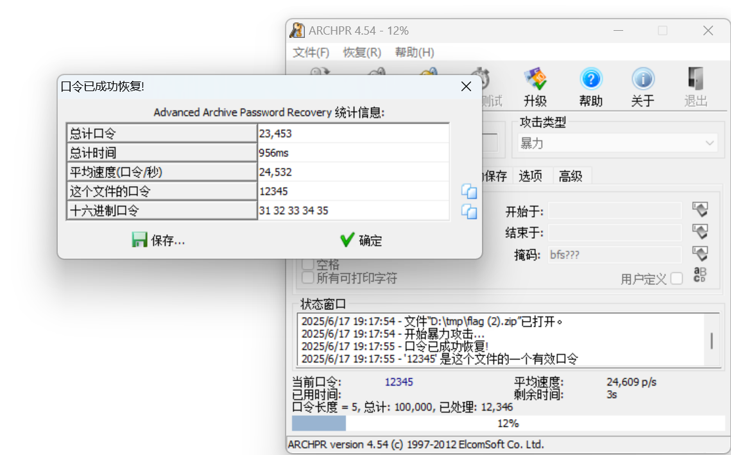
Task: Switch to the 高级 tab
Action: pyautogui.click(x=571, y=176)
